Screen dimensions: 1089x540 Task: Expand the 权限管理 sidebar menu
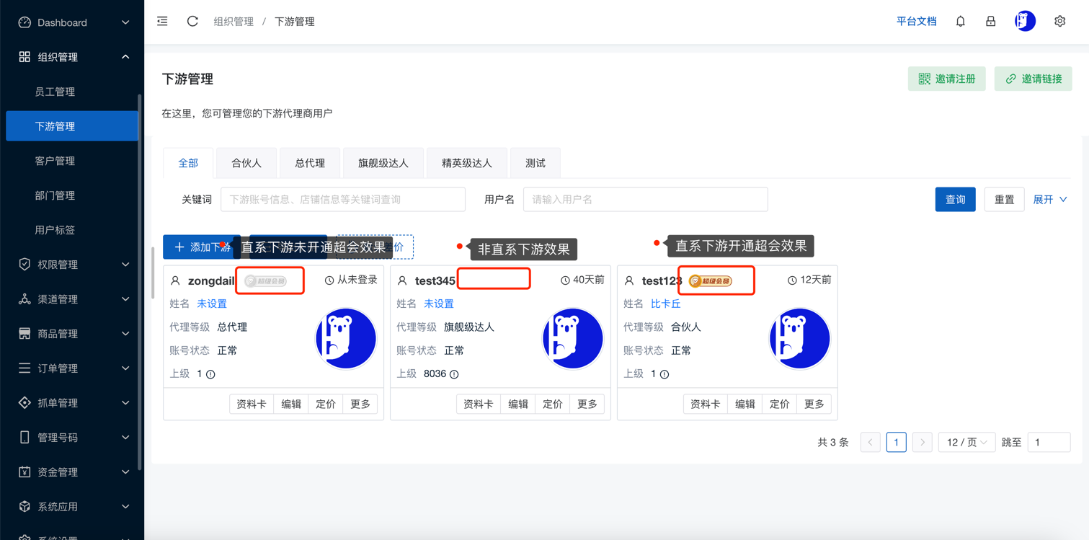click(x=72, y=265)
